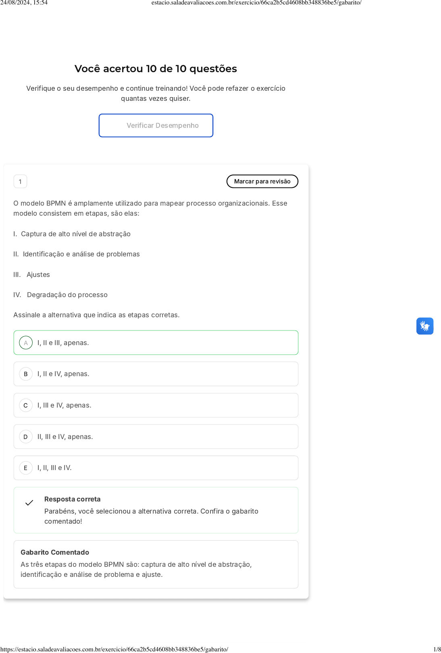441x653 pixels.
Task: Click the Gabarito Comentado heading
Action: 55,552
